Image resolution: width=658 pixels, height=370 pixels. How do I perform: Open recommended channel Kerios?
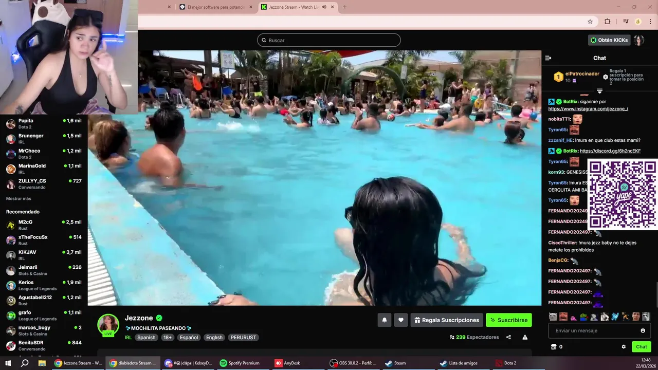click(44, 285)
